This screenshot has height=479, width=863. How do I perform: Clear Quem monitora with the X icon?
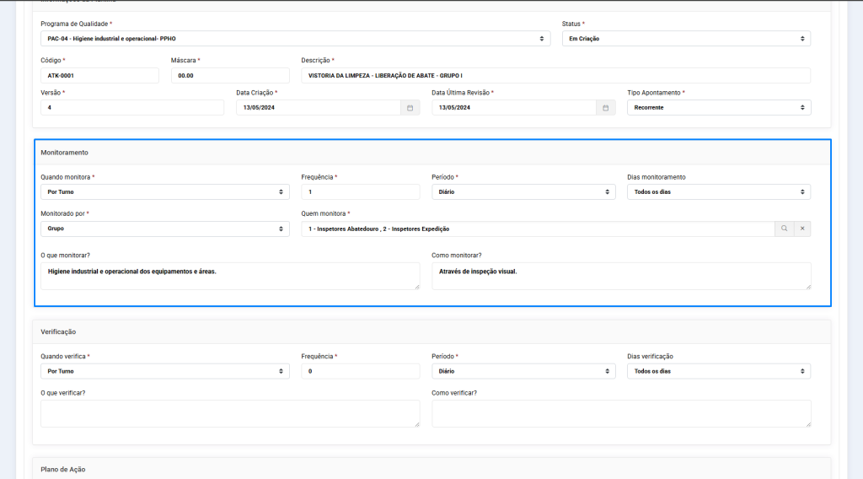[802, 229]
